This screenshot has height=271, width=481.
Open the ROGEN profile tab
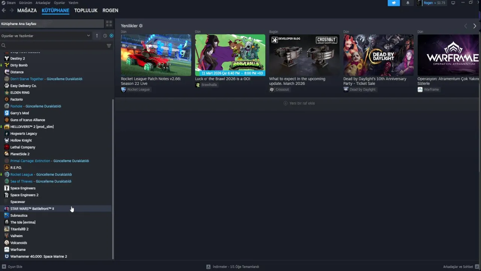tap(110, 11)
